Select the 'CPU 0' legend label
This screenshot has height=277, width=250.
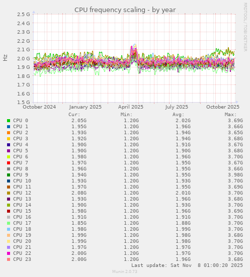point(21,121)
